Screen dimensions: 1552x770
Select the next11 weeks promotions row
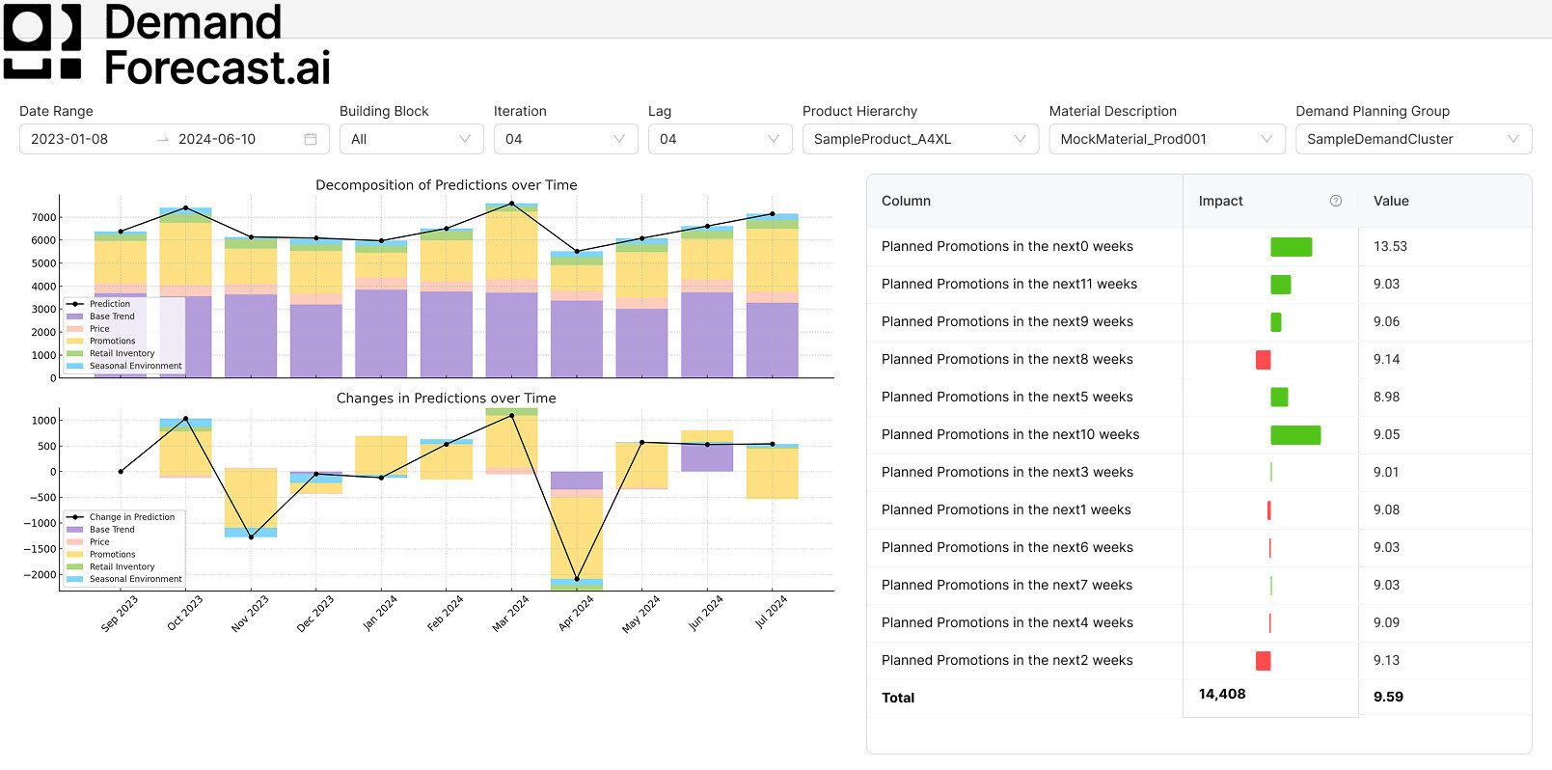pyautogui.click(x=1009, y=284)
